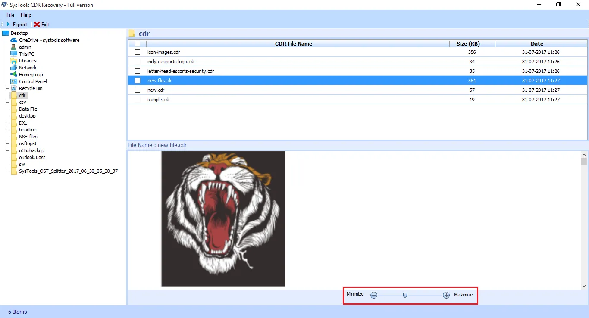Click the This PC computer icon

tap(14, 54)
